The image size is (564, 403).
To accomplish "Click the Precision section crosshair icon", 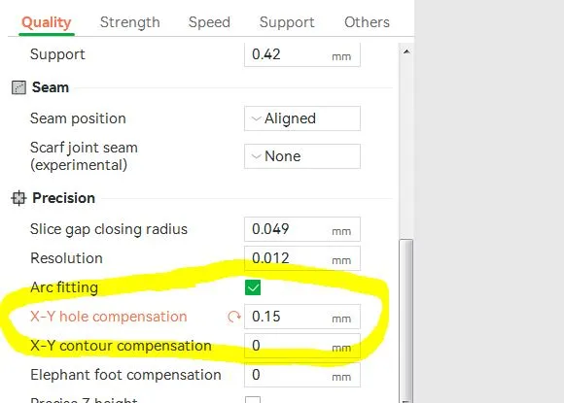I will pyautogui.click(x=18, y=198).
